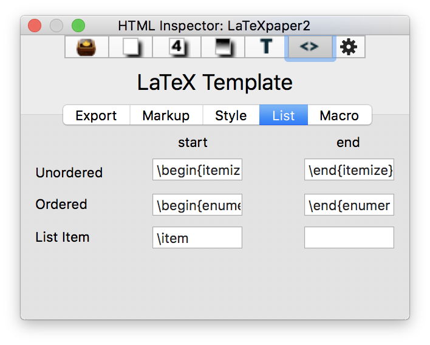Click the page icon with number 4
The image size is (430, 345).
[x=176, y=47]
